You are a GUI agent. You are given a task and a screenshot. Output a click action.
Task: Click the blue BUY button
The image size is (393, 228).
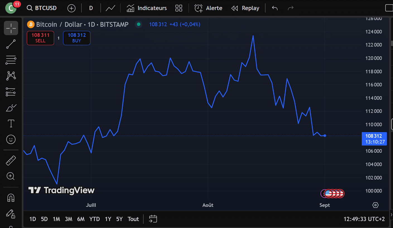tap(77, 38)
